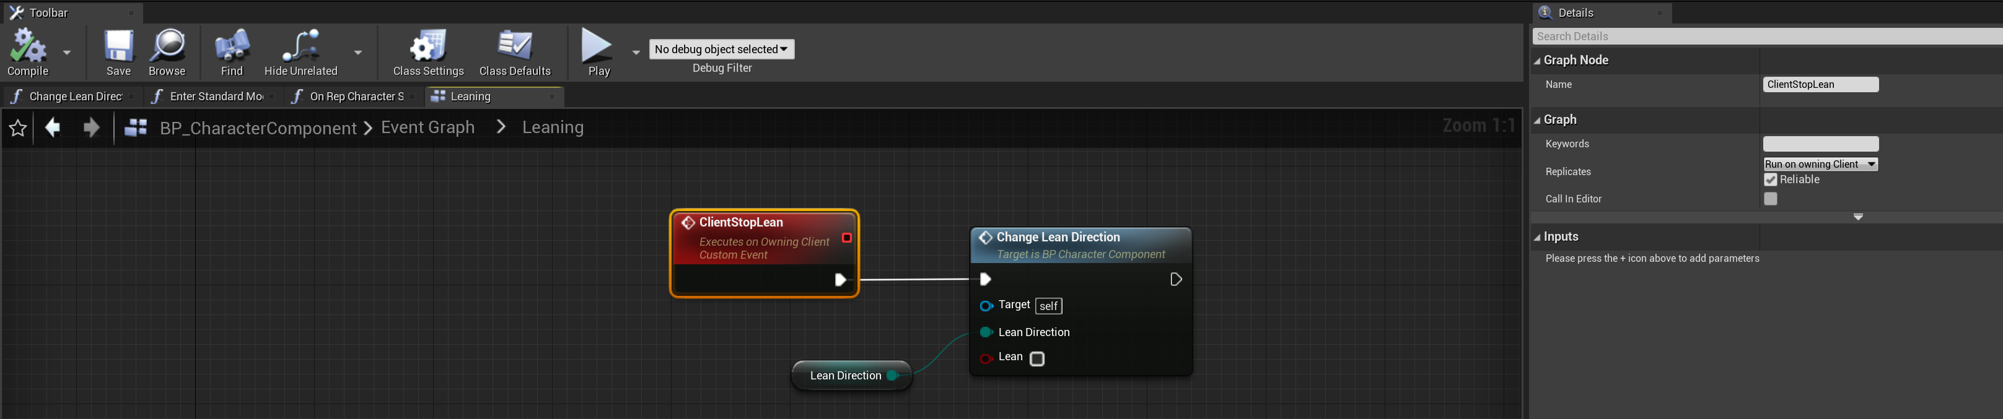
Task: Click the Lean boolean input pin
Action: (986, 358)
